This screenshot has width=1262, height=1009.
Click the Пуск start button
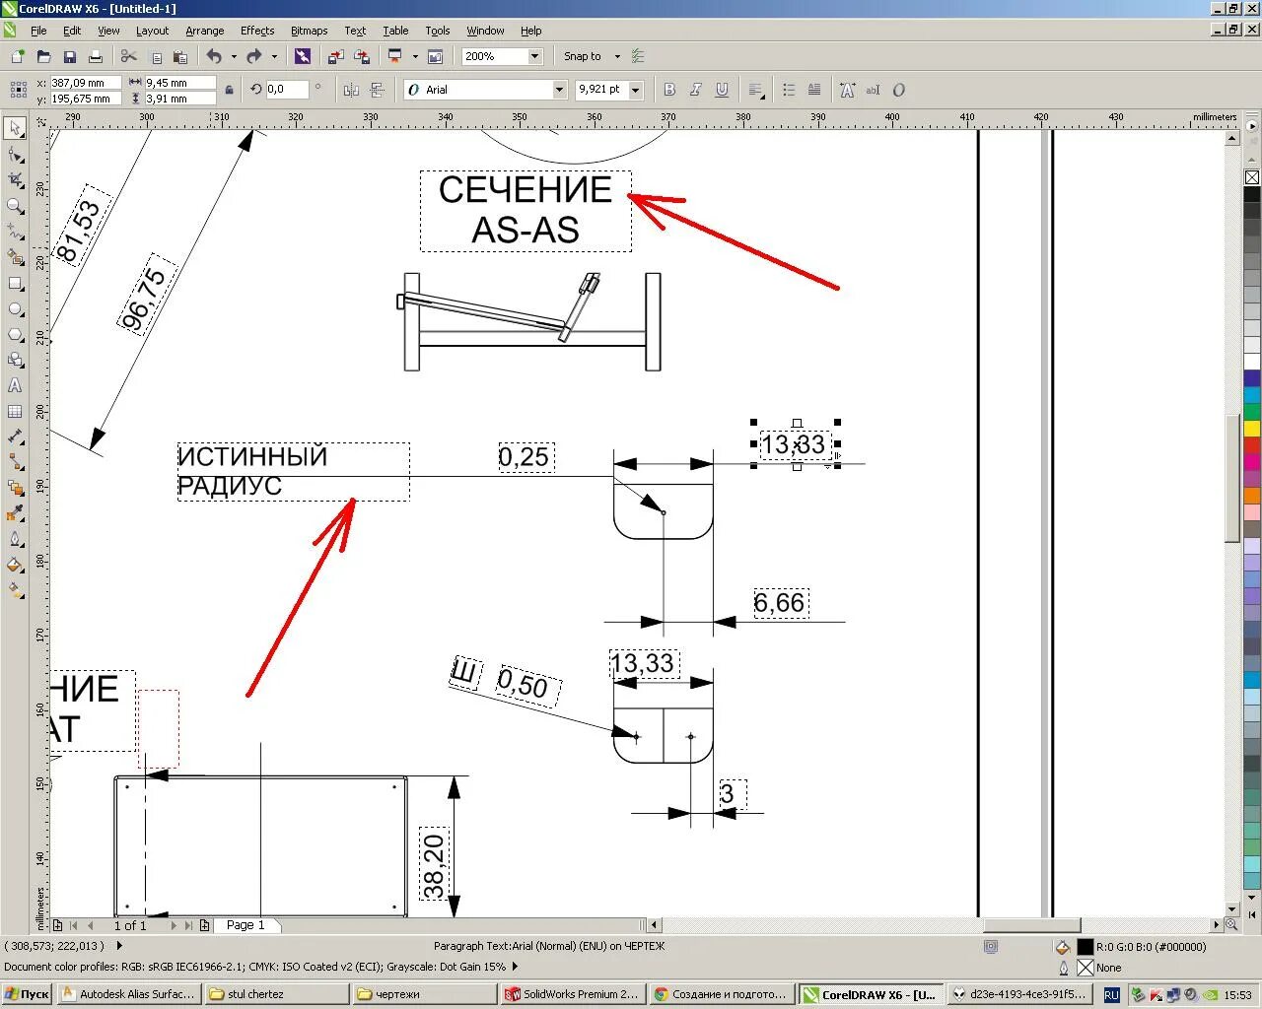pyautogui.click(x=27, y=994)
